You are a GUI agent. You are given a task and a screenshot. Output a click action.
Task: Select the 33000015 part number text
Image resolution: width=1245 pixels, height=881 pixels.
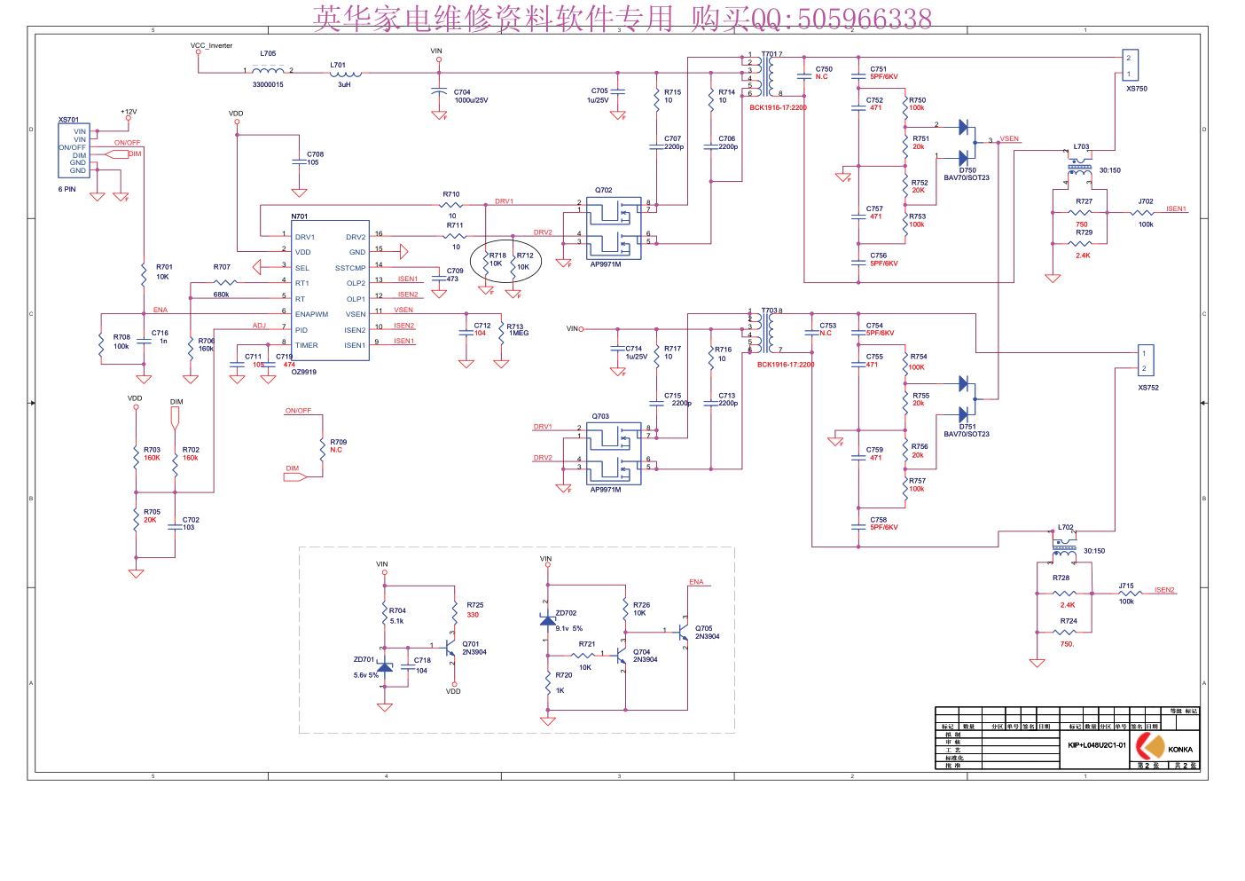pos(268,84)
